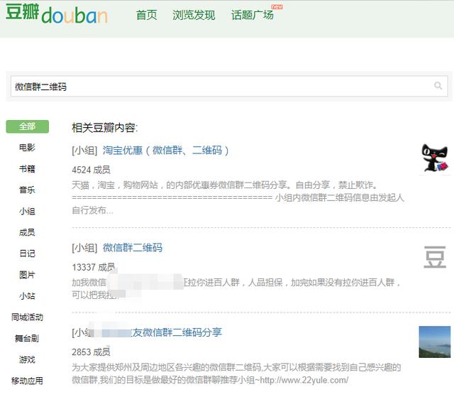
Task: Open 话题广场 navigation item
Action: 253,15
